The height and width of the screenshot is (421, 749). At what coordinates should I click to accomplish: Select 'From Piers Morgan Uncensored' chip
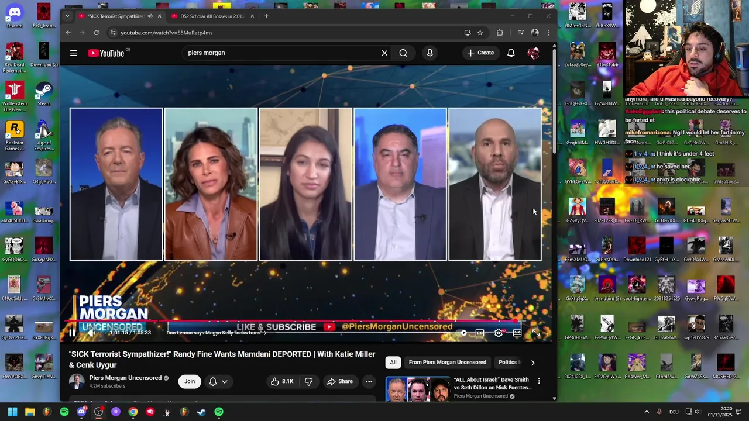click(x=447, y=362)
